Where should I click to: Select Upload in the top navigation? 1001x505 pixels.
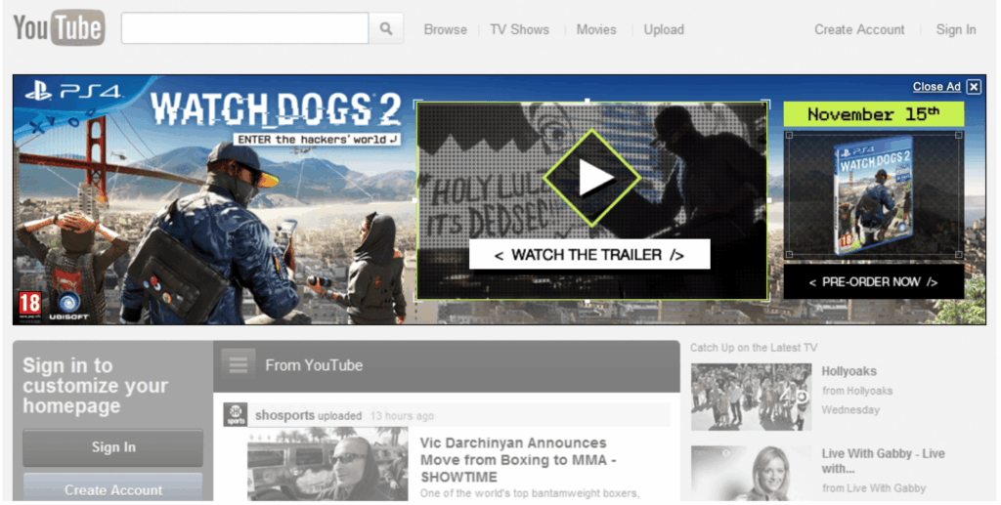[664, 29]
